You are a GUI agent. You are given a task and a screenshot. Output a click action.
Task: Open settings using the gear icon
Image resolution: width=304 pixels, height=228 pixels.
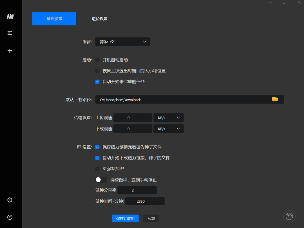10,200
